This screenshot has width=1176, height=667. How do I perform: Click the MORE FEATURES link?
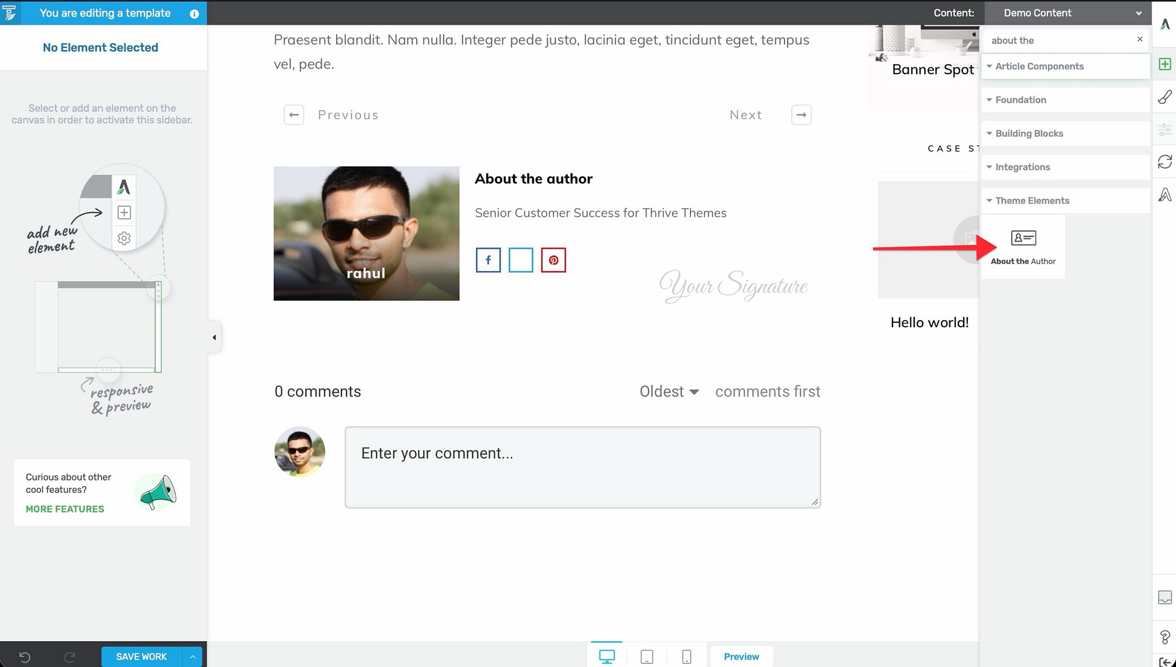click(x=65, y=509)
